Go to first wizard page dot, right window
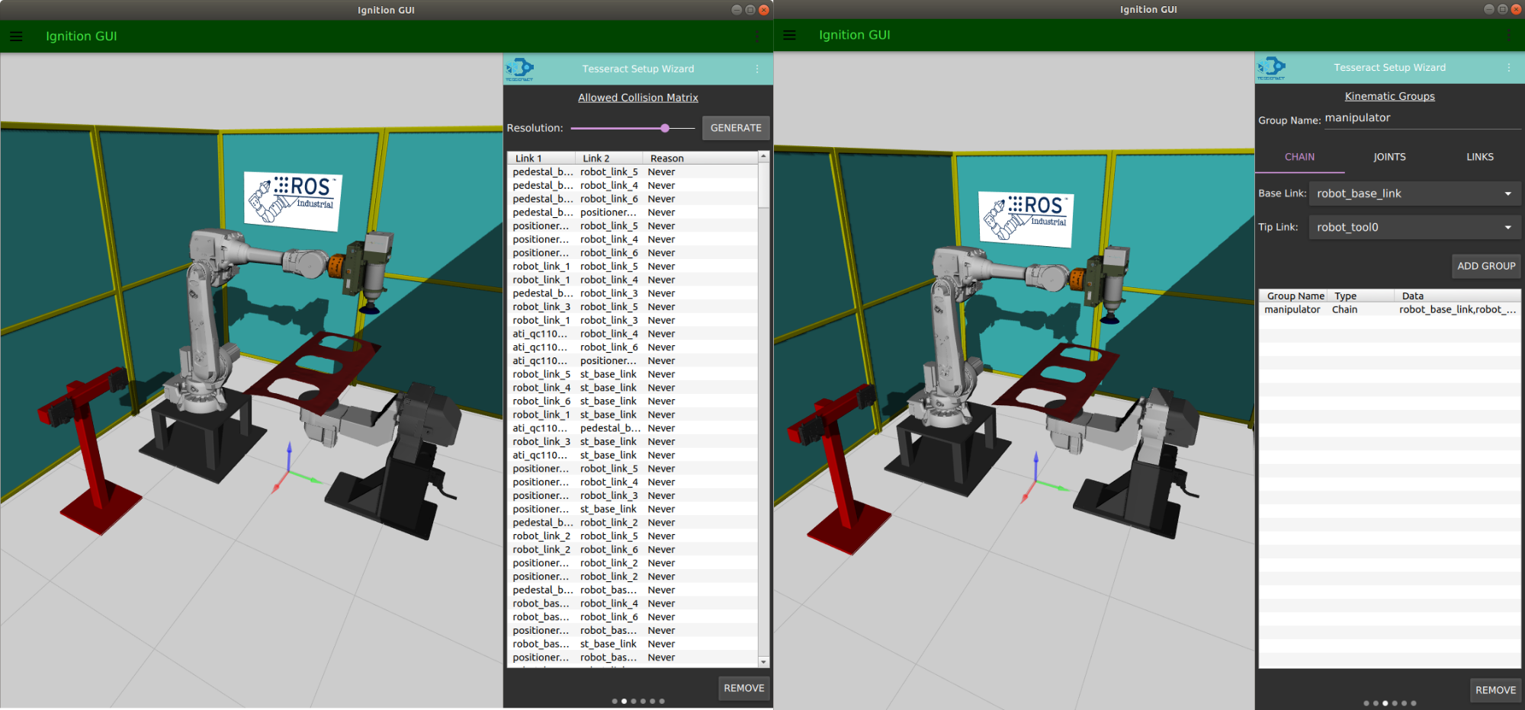Image resolution: width=1525 pixels, height=710 pixels. pyautogui.click(x=1366, y=703)
